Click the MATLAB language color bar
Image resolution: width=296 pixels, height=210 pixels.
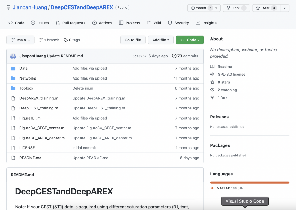click(249, 183)
